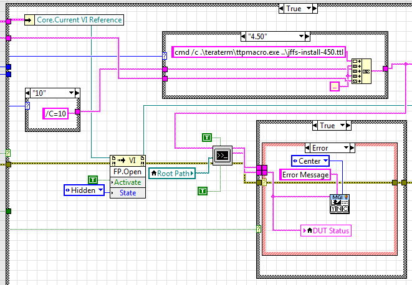Screen dimensions: 412x285
Task: Open the Hidden enum constant dropdown
Action: (98, 190)
